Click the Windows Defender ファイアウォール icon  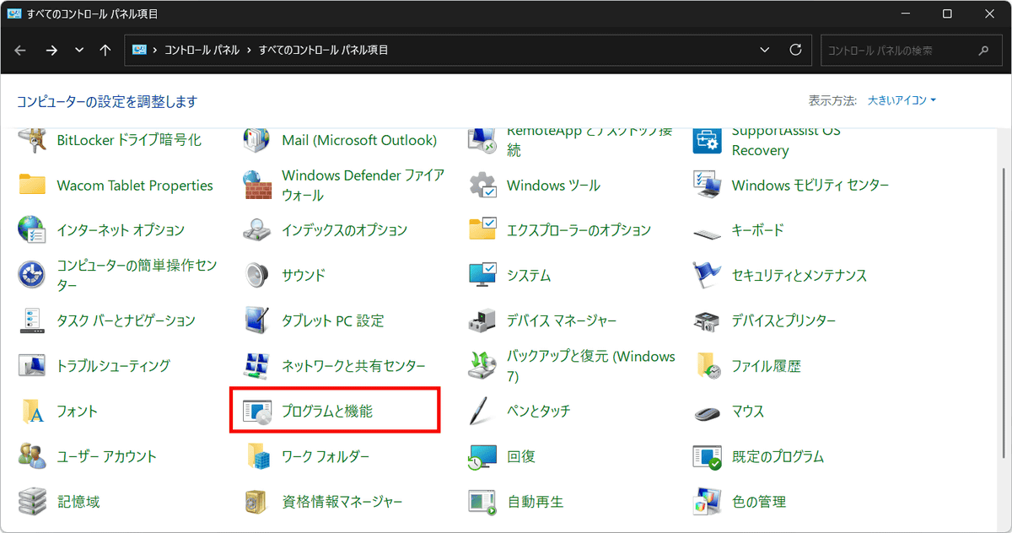(256, 186)
